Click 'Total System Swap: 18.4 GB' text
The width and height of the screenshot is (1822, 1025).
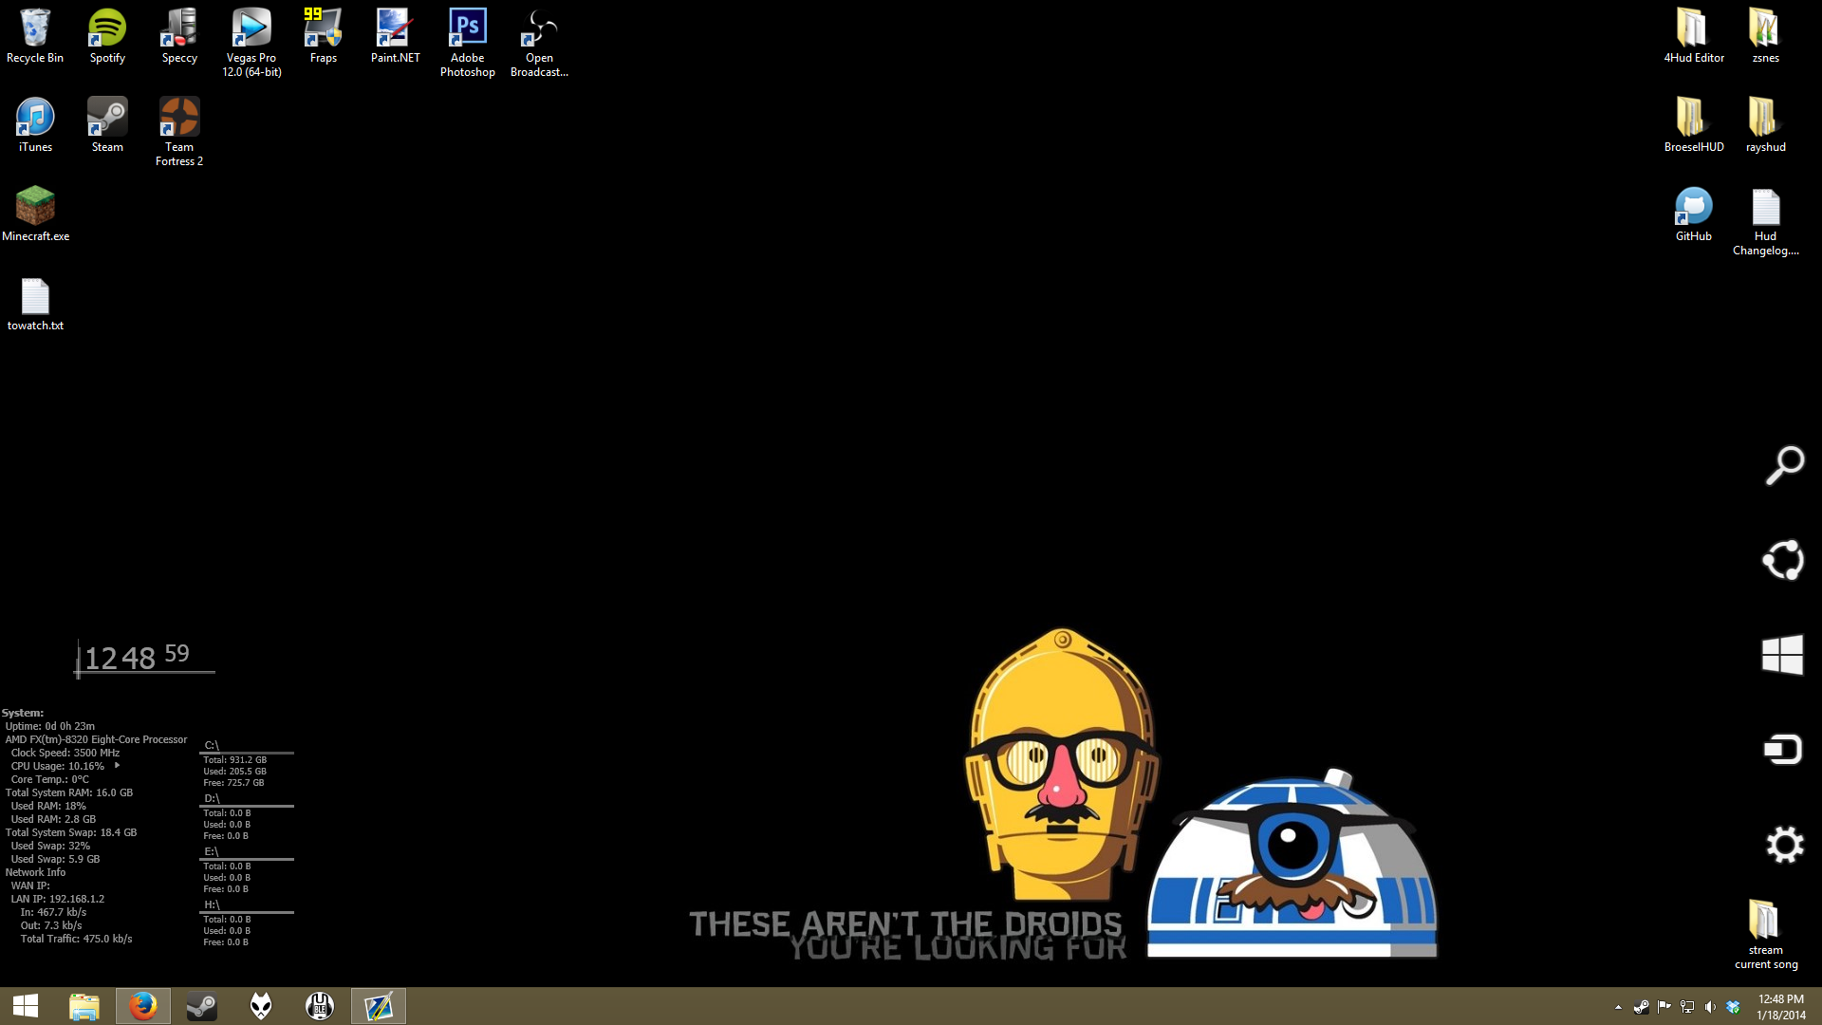click(x=71, y=832)
